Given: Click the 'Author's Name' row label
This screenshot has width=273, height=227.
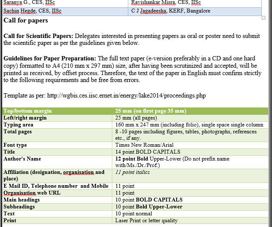Looking at the screenshot, I should tap(22, 159).
